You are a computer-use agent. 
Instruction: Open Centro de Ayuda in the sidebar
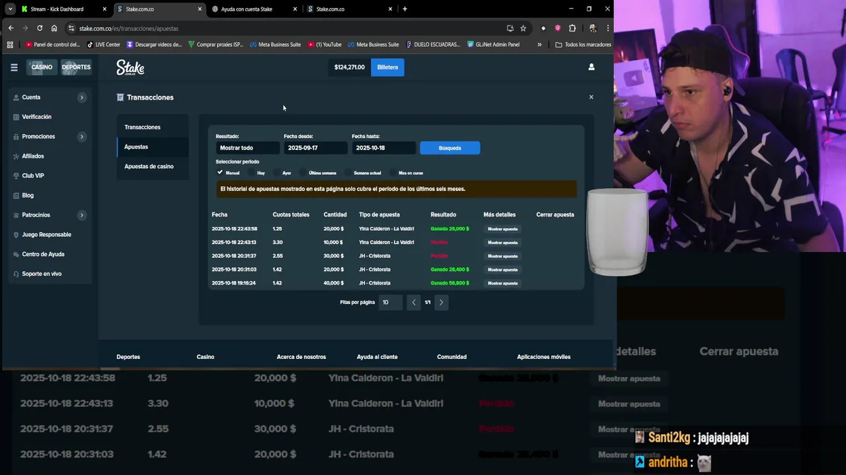[43, 254]
